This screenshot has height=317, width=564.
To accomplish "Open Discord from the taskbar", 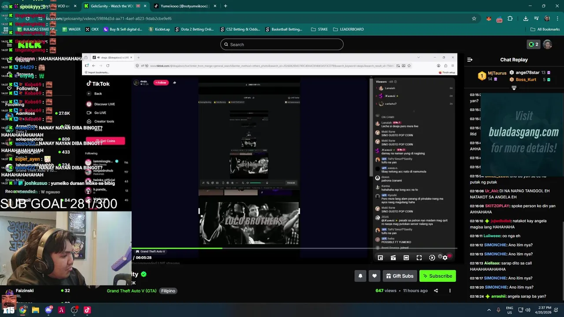I will click(x=48, y=310).
